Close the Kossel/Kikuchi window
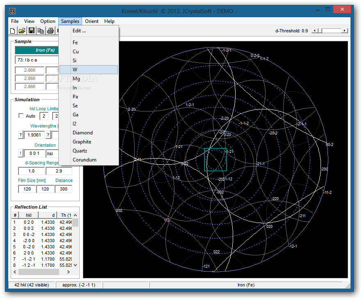362x300 pixels. coord(342,9)
